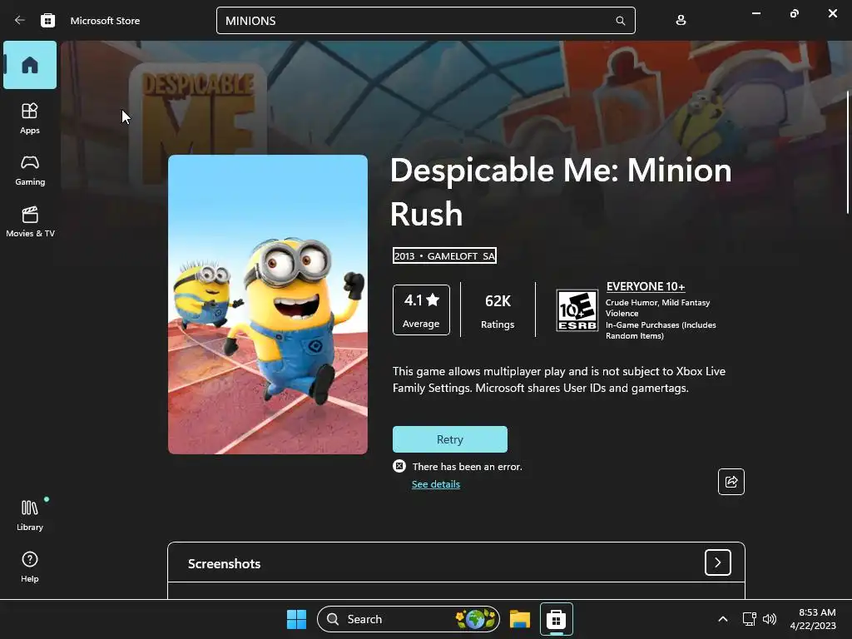This screenshot has height=639, width=852.
Task: Click the MINIONS search input field
Action: point(425,21)
